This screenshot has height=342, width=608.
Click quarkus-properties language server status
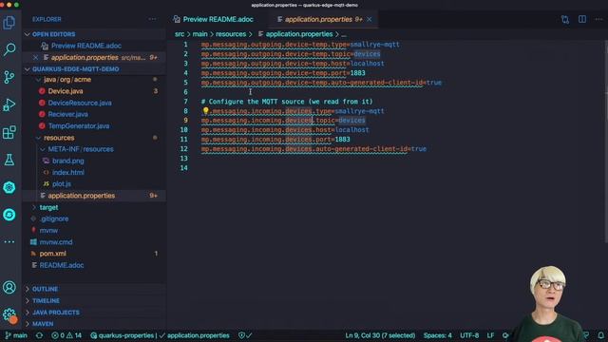pyautogui.click(x=123, y=335)
